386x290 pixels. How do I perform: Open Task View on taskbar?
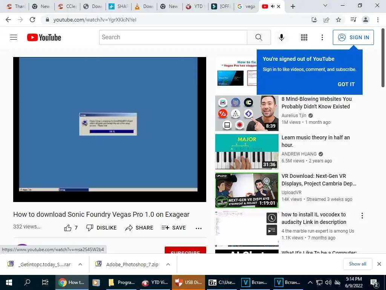(45, 282)
